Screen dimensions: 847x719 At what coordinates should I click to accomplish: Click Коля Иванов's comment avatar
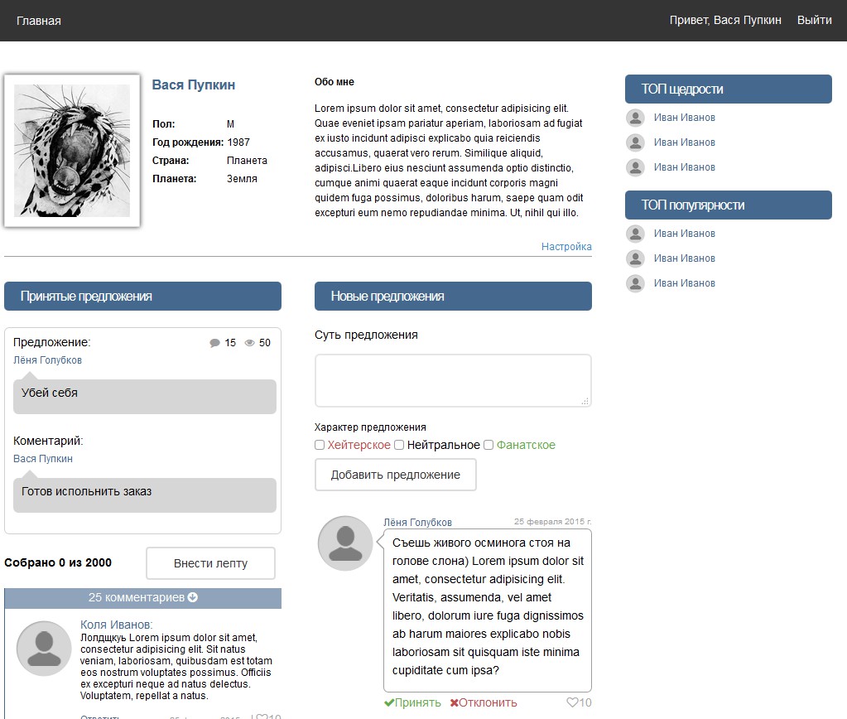click(x=44, y=649)
